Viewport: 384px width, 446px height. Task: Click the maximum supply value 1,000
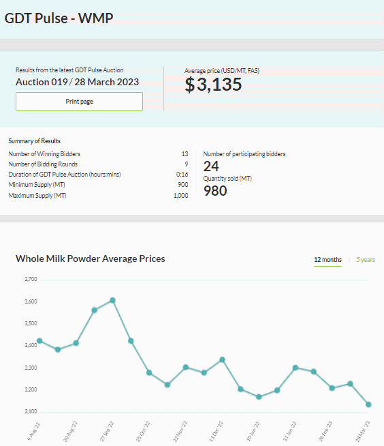coord(180,196)
